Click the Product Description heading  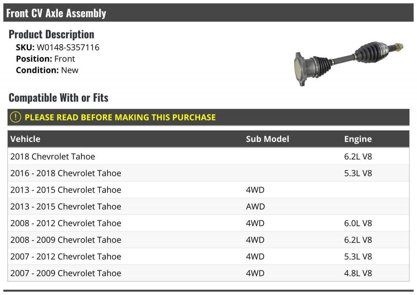click(51, 34)
